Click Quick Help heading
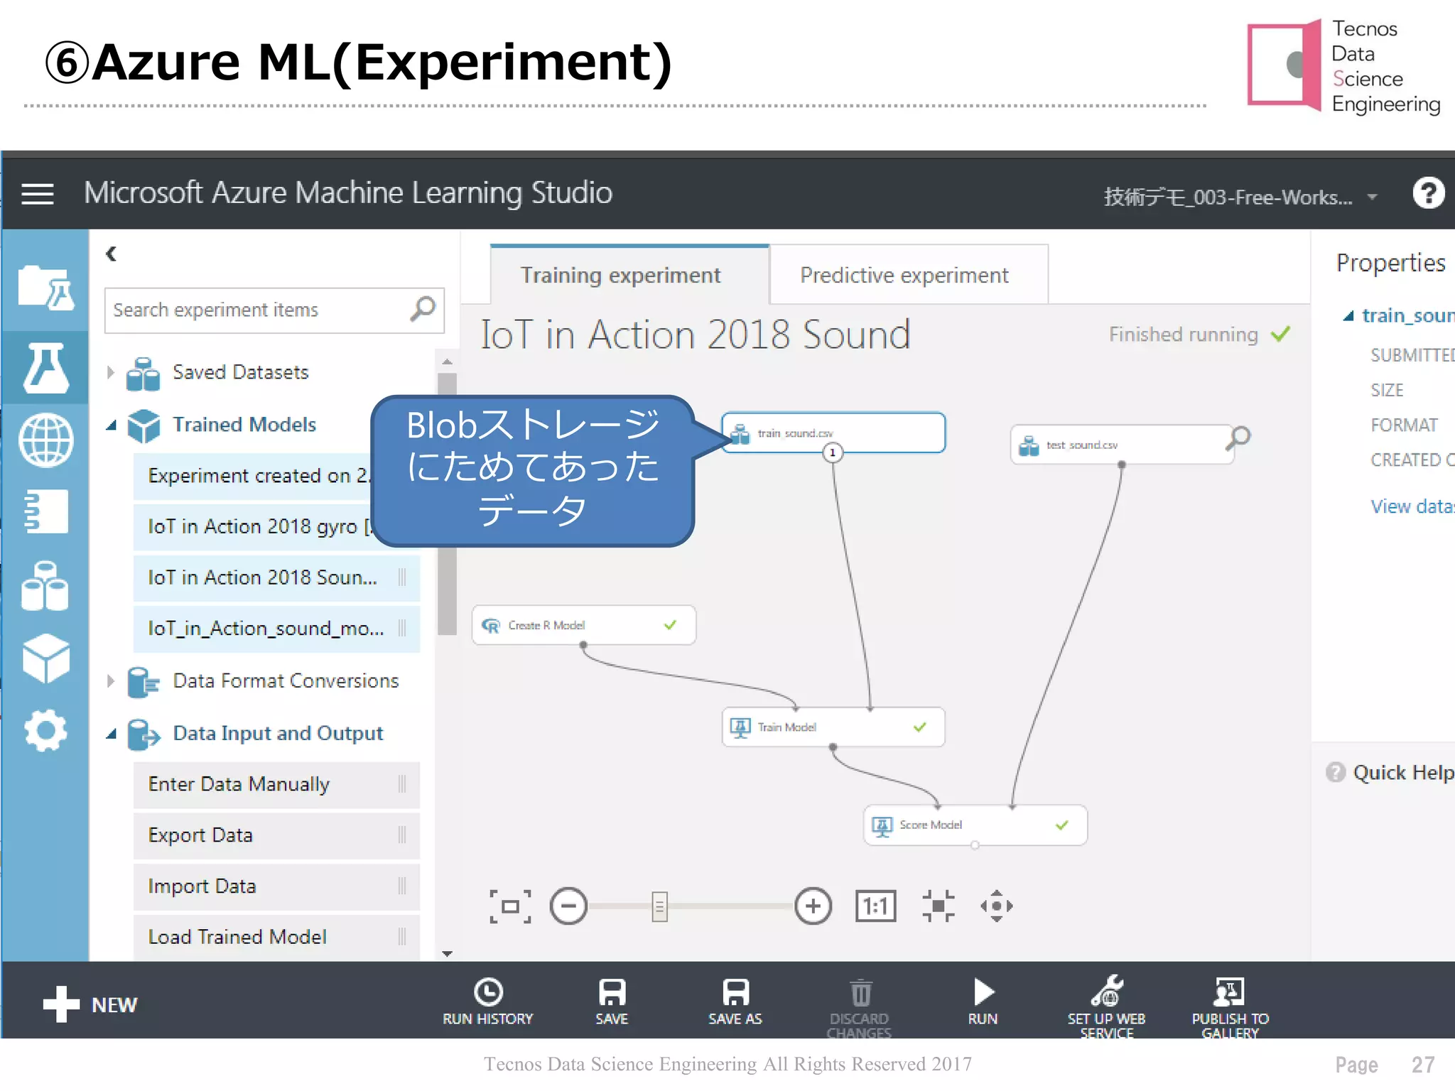Image resolution: width=1455 pixels, height=1091 pixels. [1403, 772]
